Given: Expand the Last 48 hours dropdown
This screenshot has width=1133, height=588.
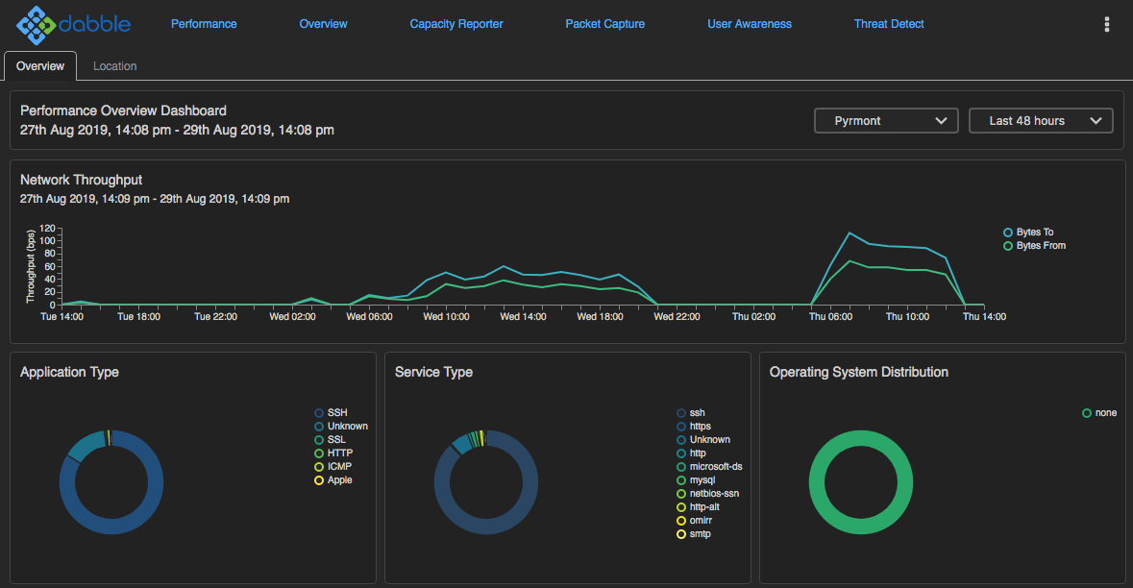Looking at the screenshot, I should (1040, 121).
